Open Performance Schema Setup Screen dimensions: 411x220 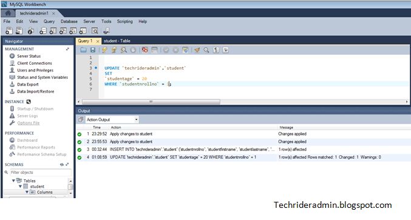pyautogui.click(x=42, y=154)
